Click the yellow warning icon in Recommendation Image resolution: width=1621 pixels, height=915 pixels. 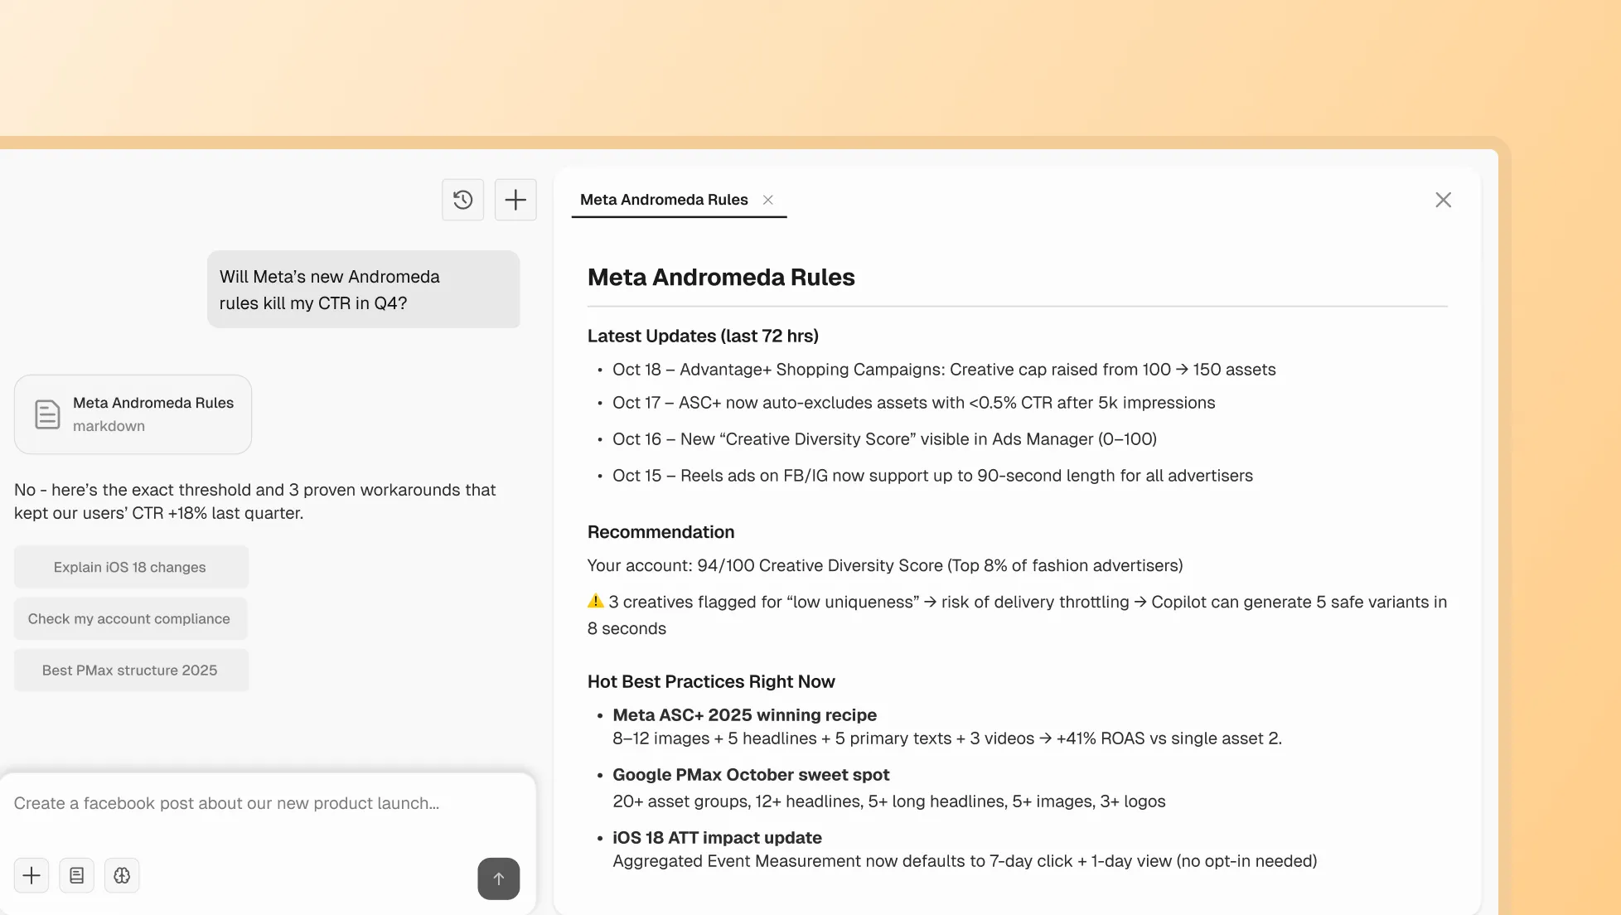click(x=595, y=601)
